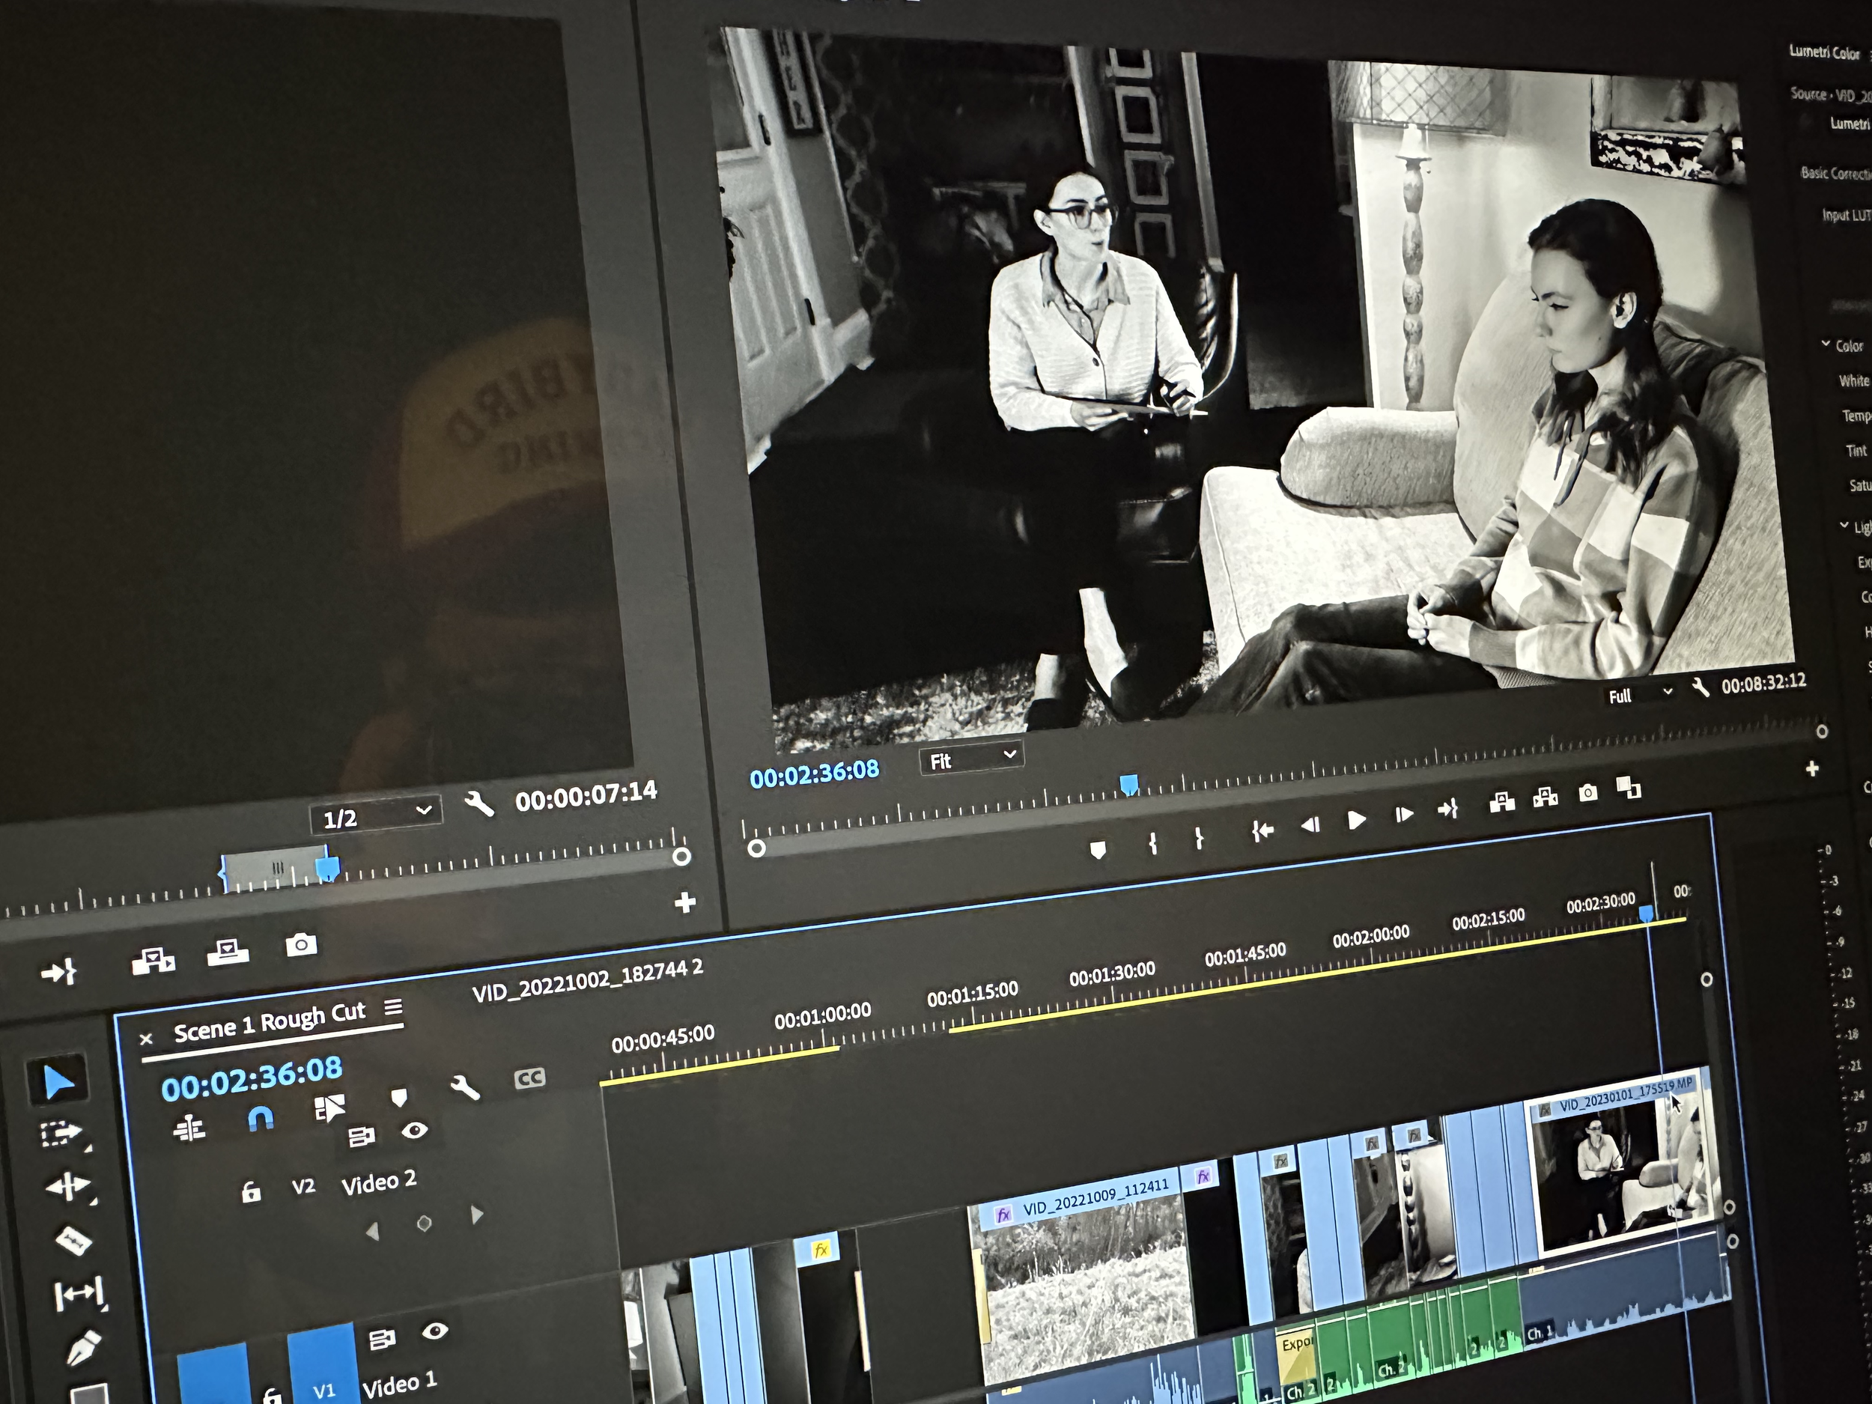Step back one frame in Program monitor

(1310, 824)
